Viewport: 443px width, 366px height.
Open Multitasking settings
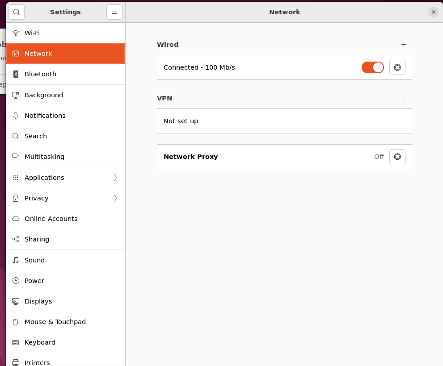pos(66,157)
